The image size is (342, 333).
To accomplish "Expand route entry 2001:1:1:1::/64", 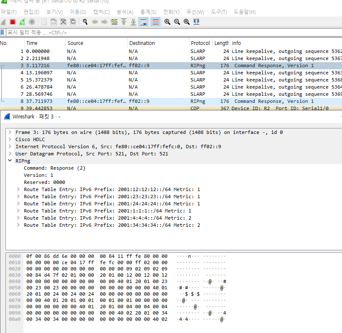I will click(18, 211).
